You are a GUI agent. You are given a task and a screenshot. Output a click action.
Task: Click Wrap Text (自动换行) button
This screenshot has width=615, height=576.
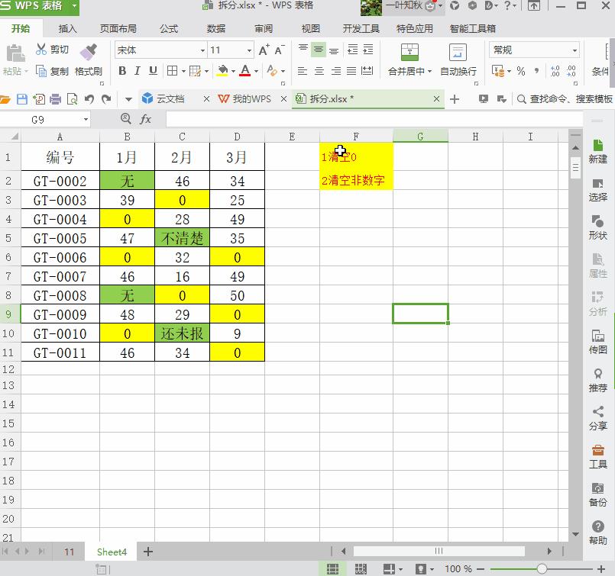coord(458,60)
